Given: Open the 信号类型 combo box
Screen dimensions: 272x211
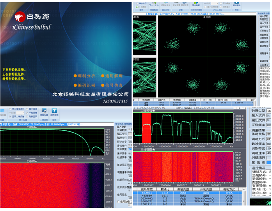Looking at the screenshot, I should tap(130, 149).
